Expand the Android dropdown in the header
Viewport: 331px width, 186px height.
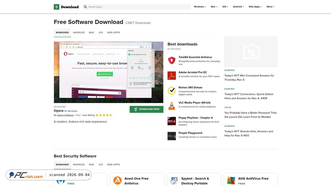(238, 7)
